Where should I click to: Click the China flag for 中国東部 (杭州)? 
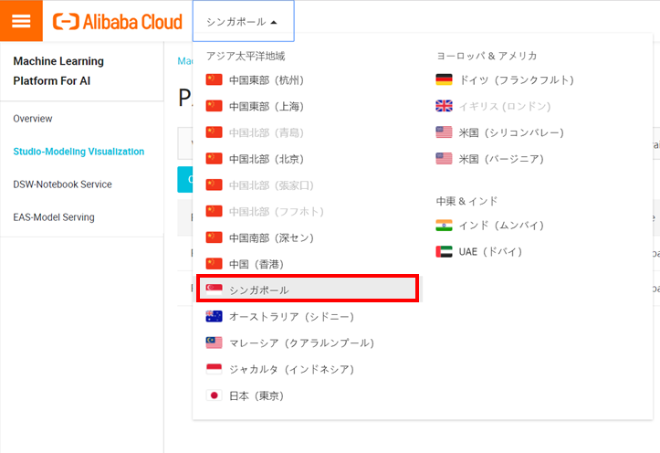point(214,79)
